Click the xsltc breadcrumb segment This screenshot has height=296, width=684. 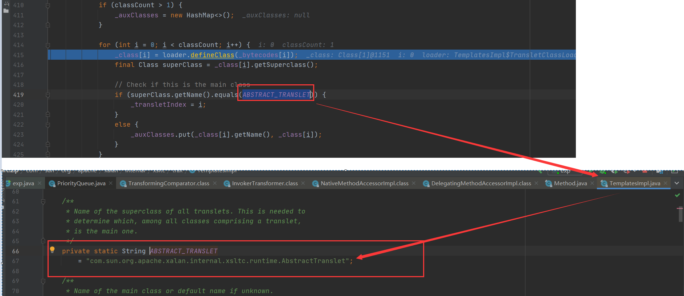tap(159, 171)
